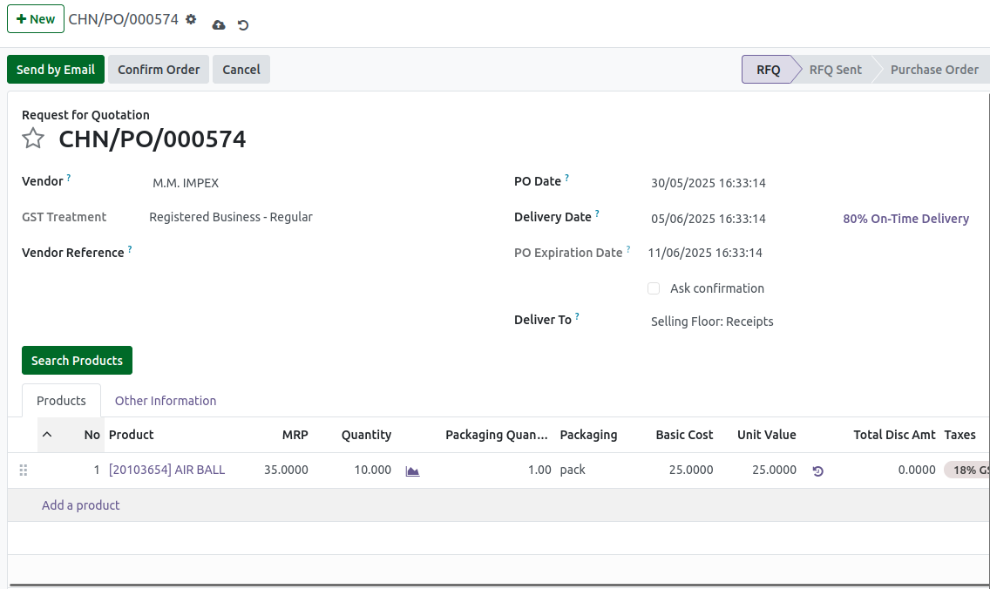Click Add a product link
Screen dimensions: 990x589
pos(81,505)
